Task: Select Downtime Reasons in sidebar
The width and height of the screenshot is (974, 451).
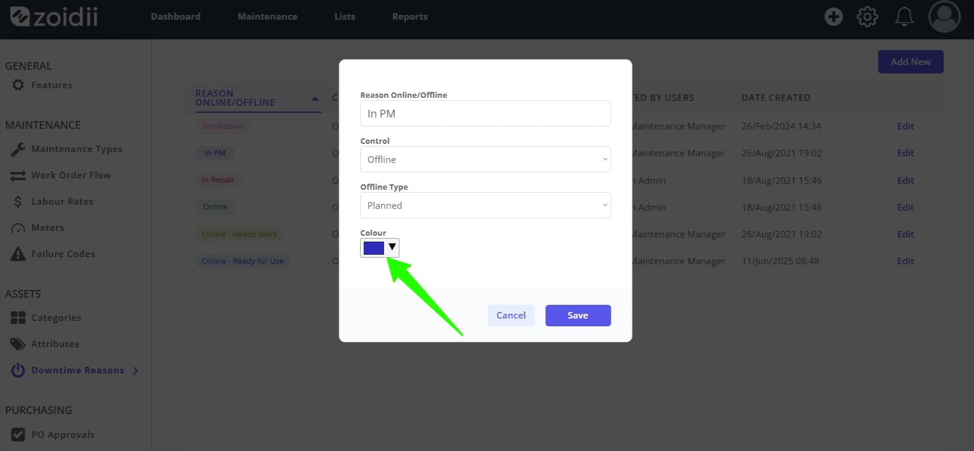Action: pos(77,370)
